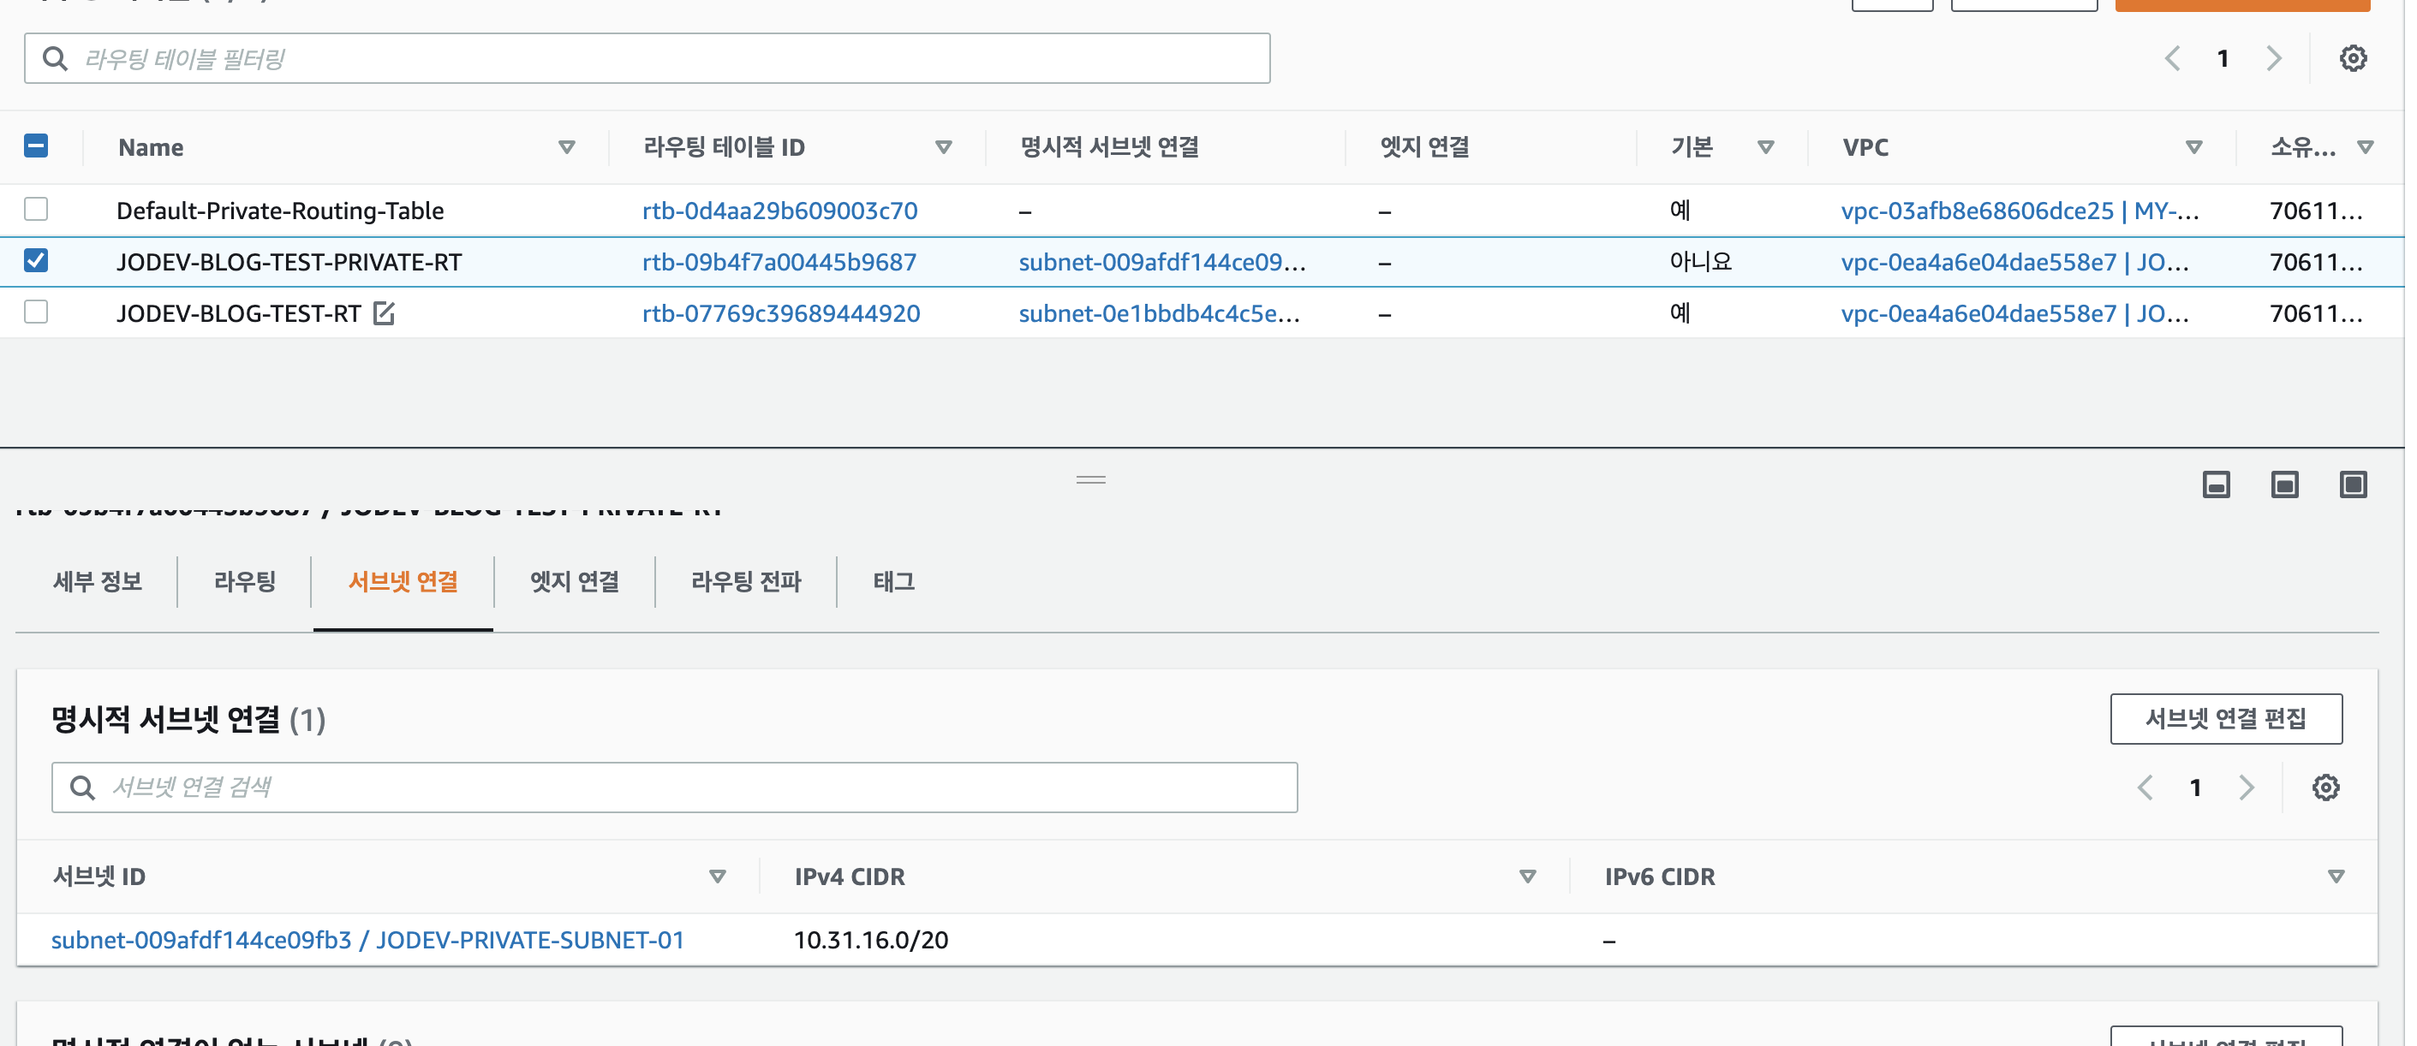
Task: Open the rtb-0d4aa29b609003c70 route table link
Action: click(779, 210)
